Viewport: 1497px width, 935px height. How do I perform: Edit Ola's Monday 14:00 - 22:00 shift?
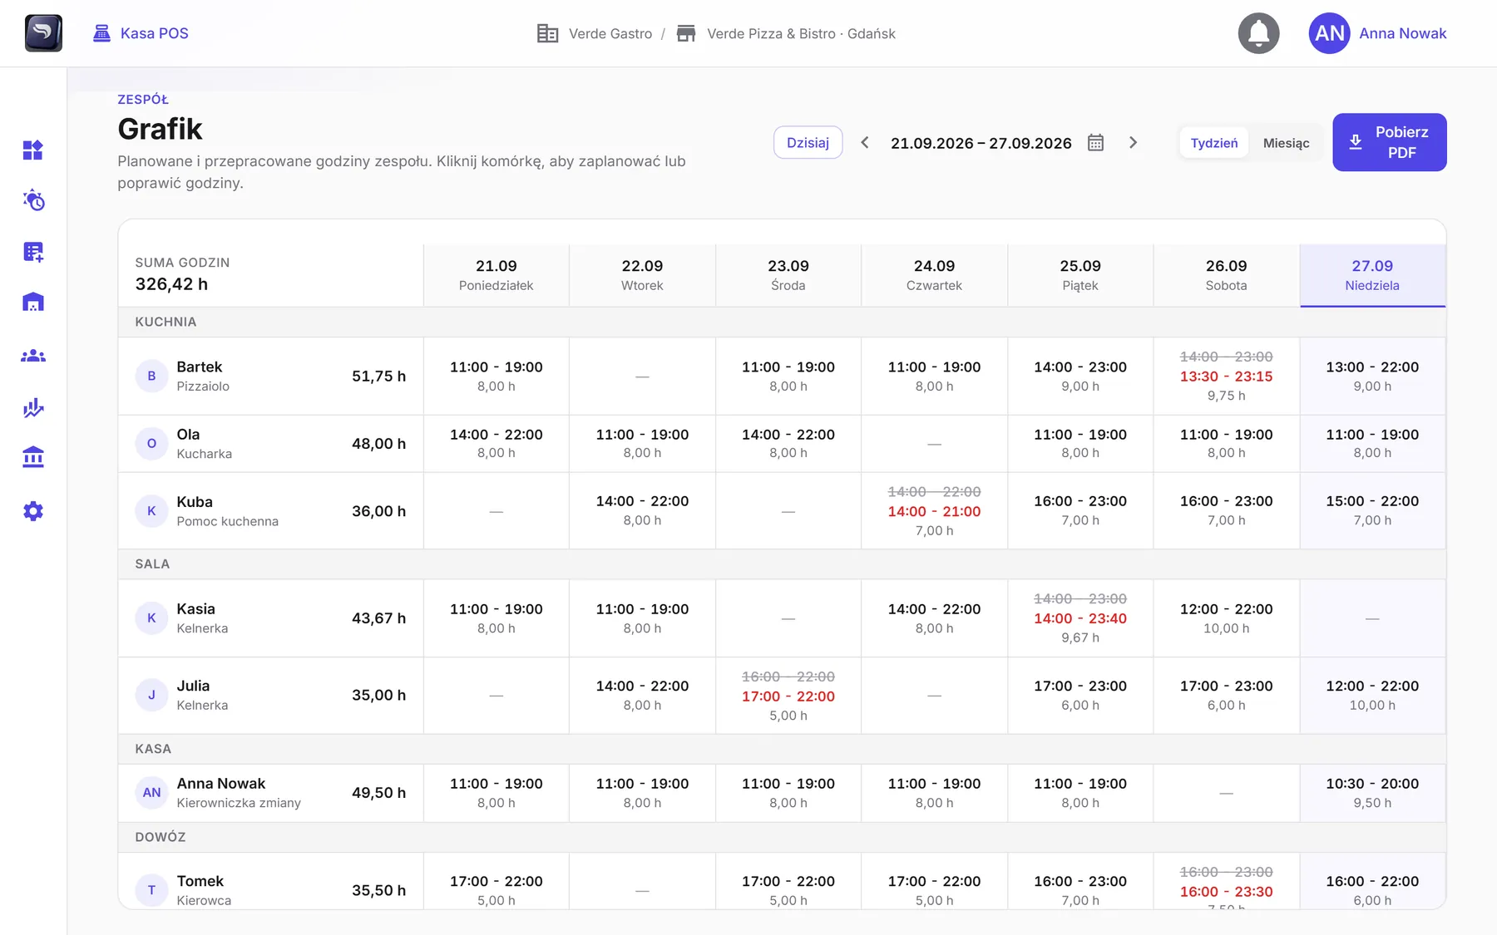[x=496, y=444]
